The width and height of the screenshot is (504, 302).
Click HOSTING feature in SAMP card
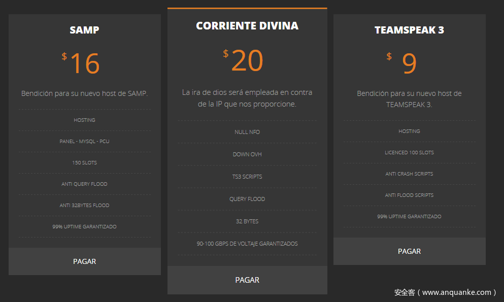[85, 120]
